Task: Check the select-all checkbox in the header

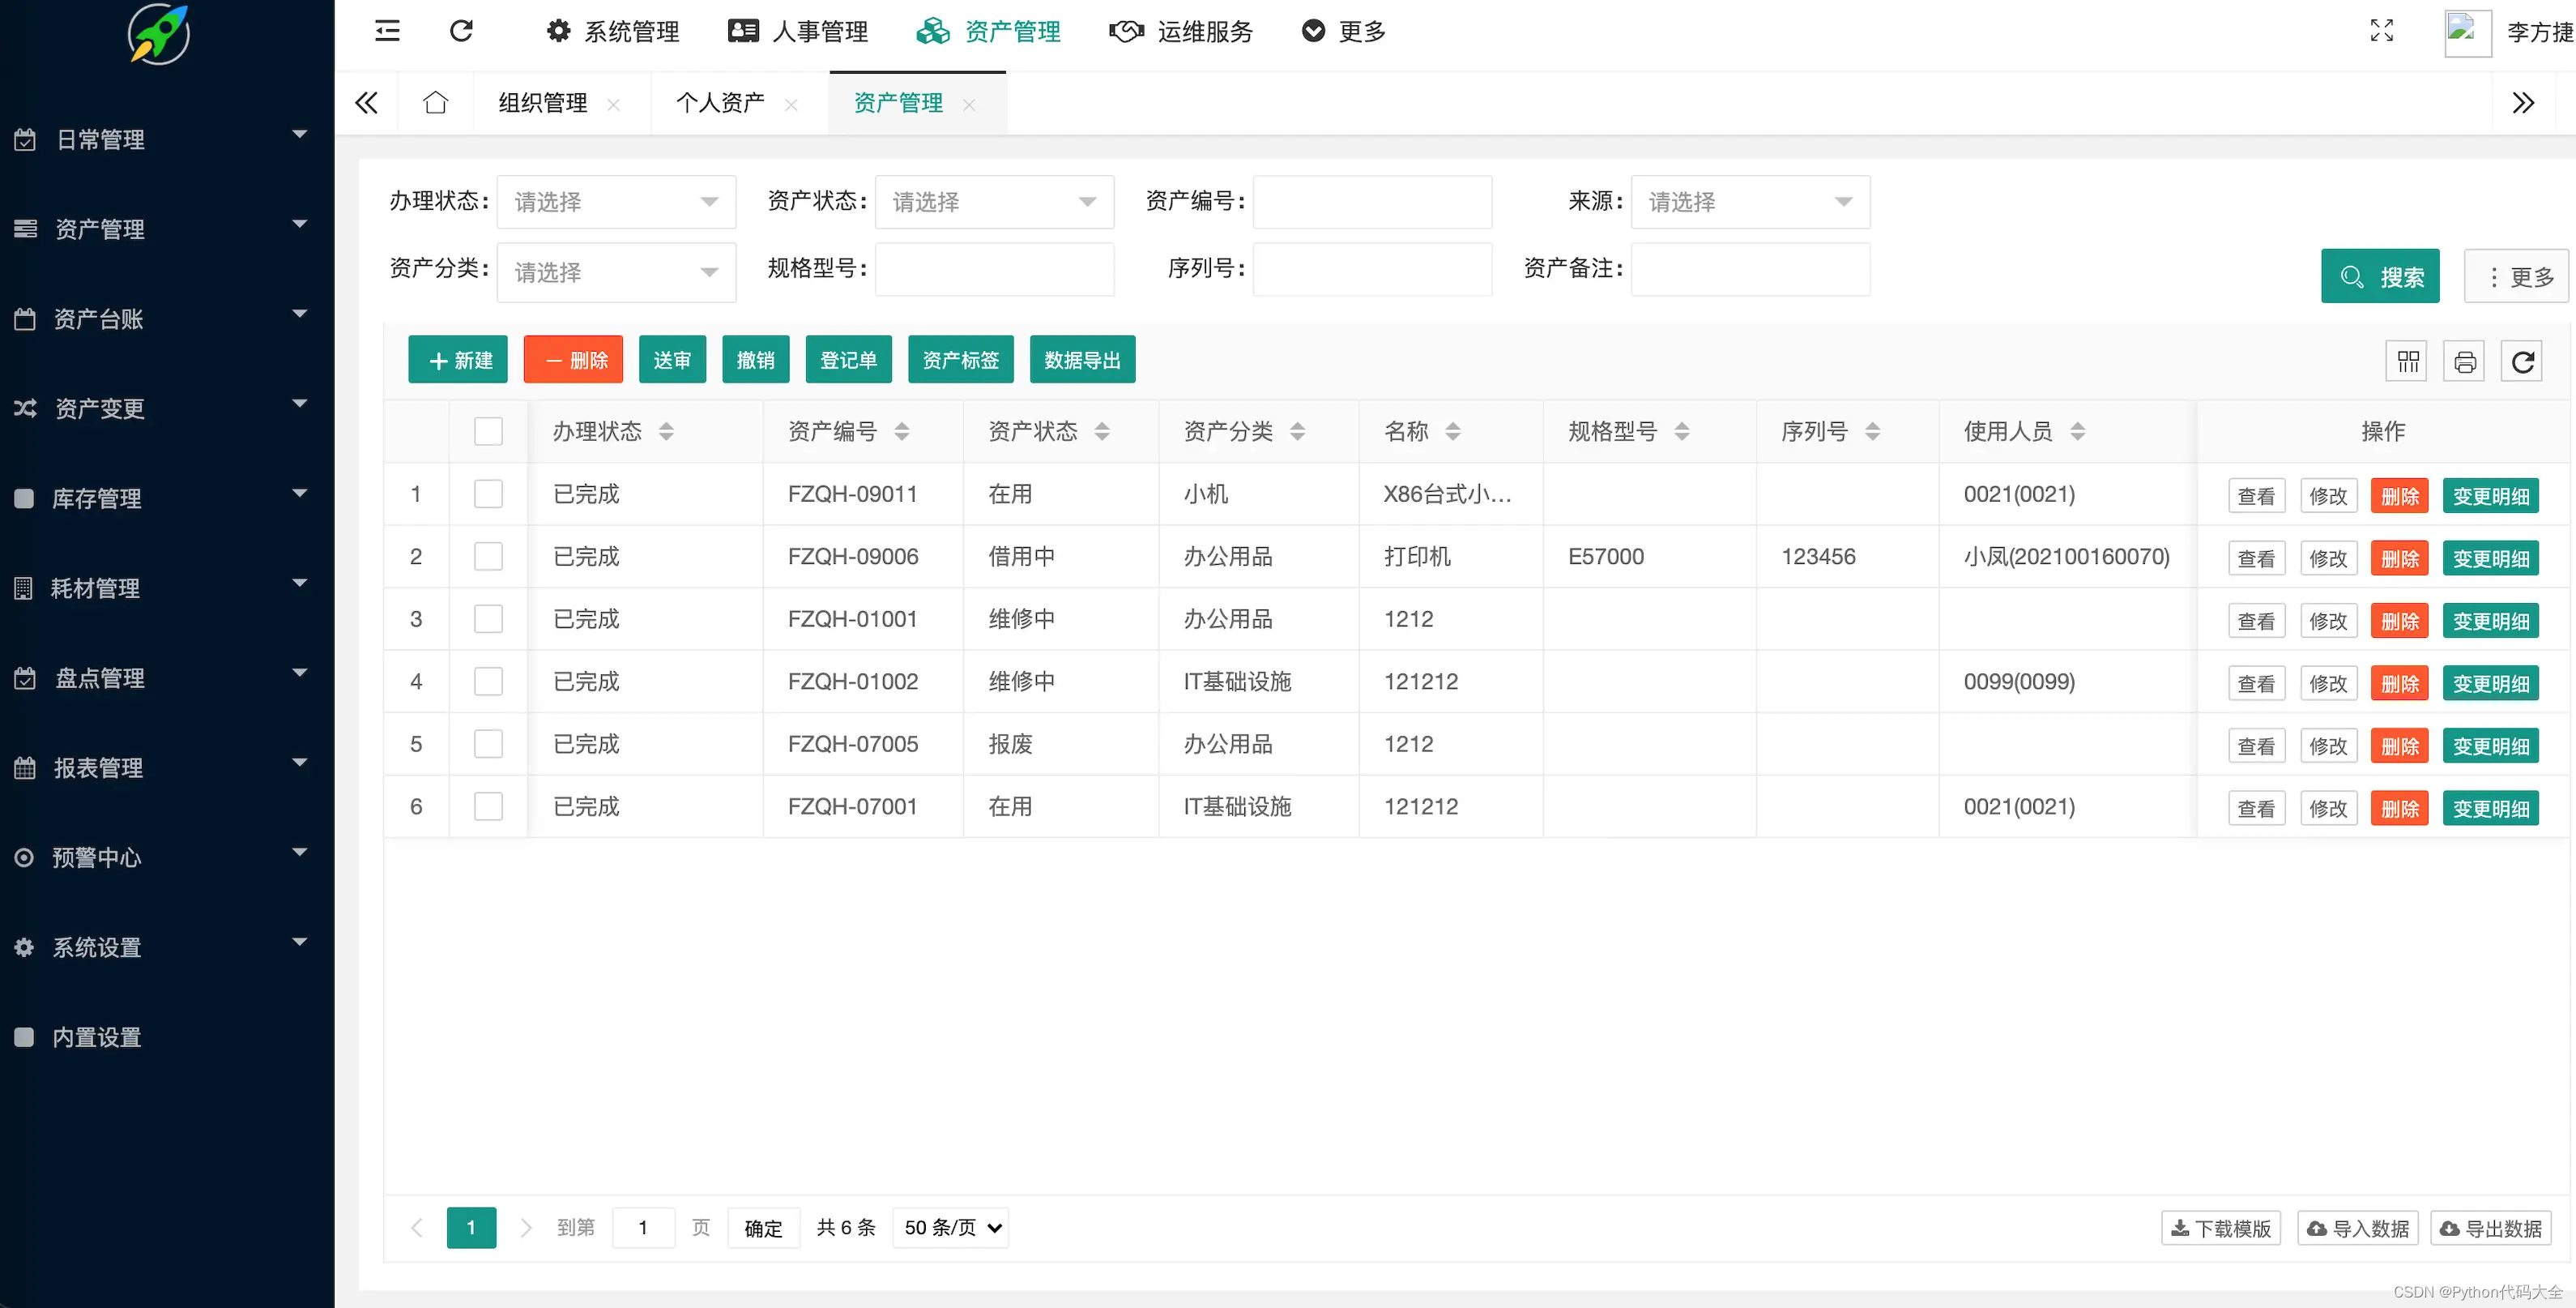Action: (488, 431)
